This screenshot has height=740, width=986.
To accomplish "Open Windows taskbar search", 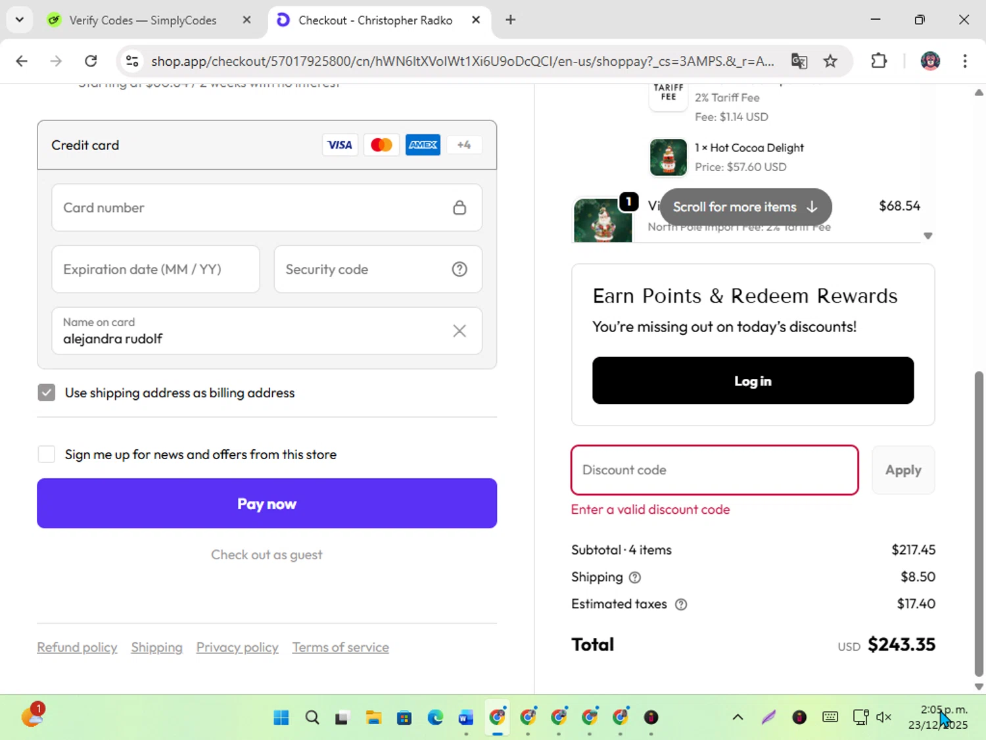I will pos(312,717).
